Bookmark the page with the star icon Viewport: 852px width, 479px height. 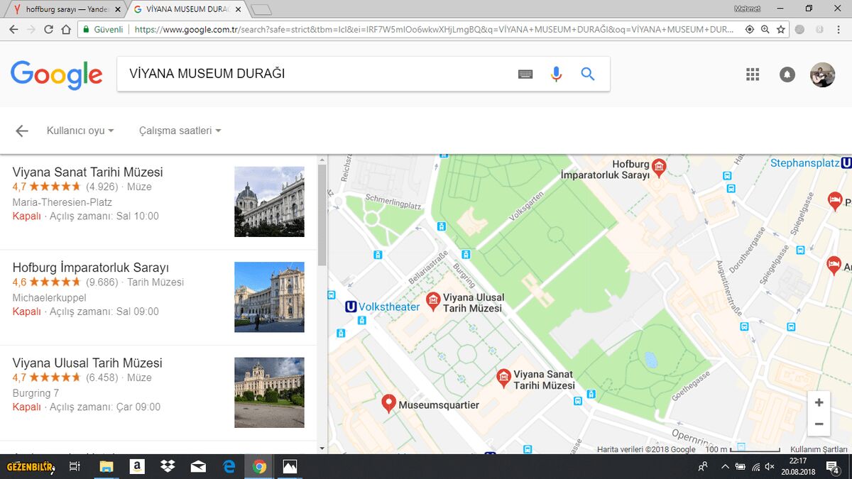pyautogui.click(x=780, y=31)
